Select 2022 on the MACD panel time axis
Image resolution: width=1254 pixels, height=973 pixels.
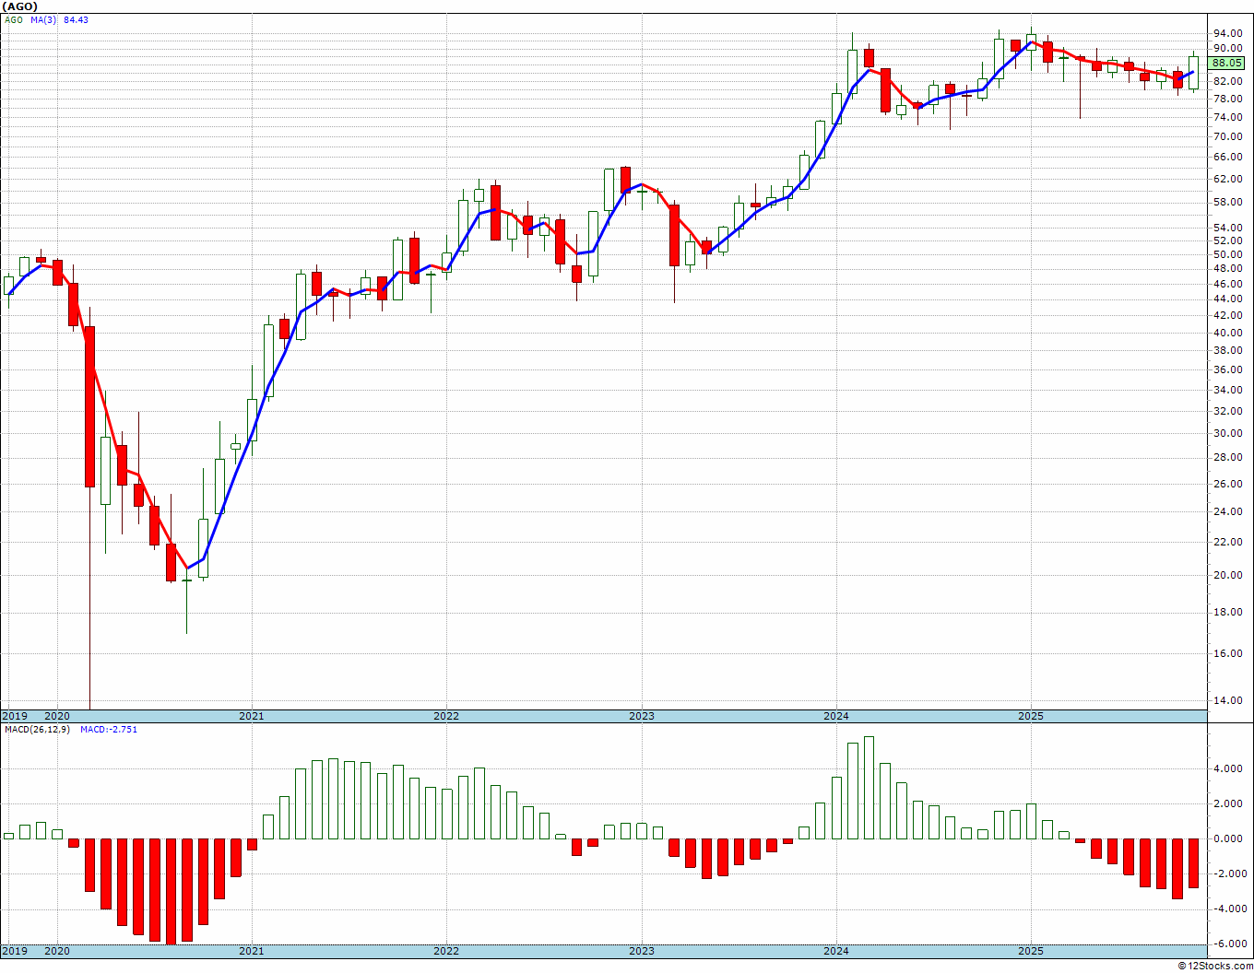[x=446, y=951]
